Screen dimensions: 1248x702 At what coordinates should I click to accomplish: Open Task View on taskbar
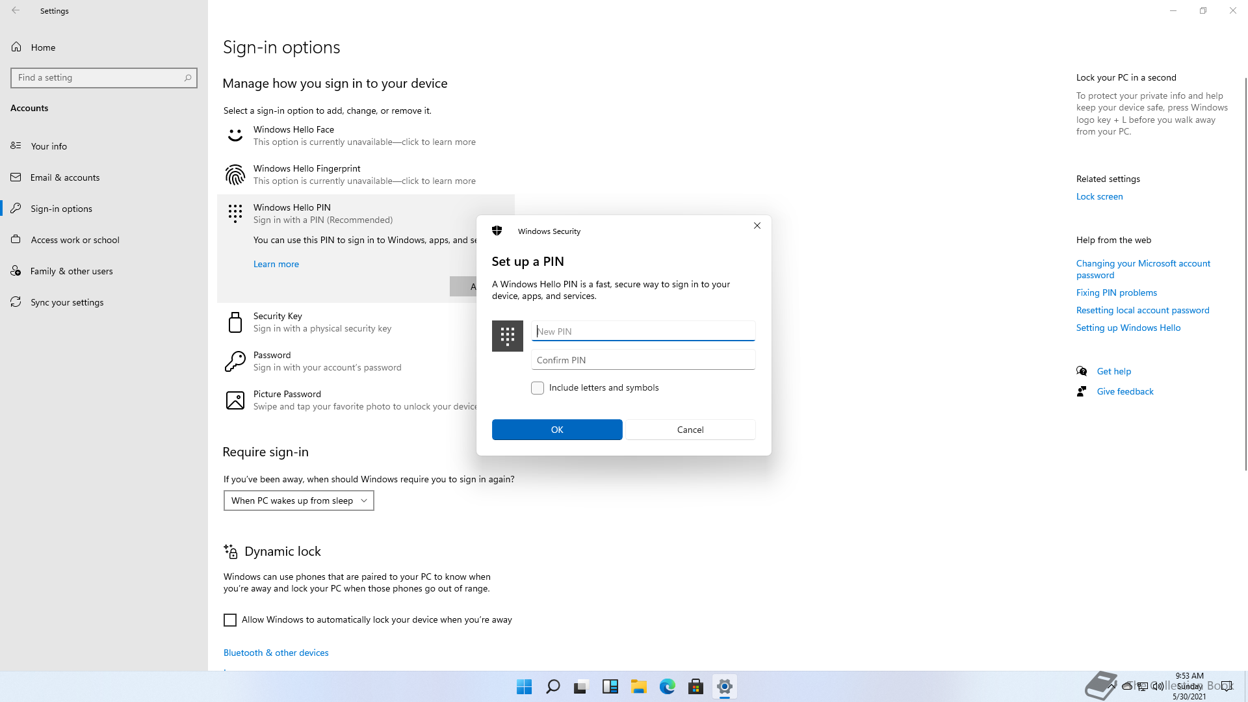tap(581, 686)
